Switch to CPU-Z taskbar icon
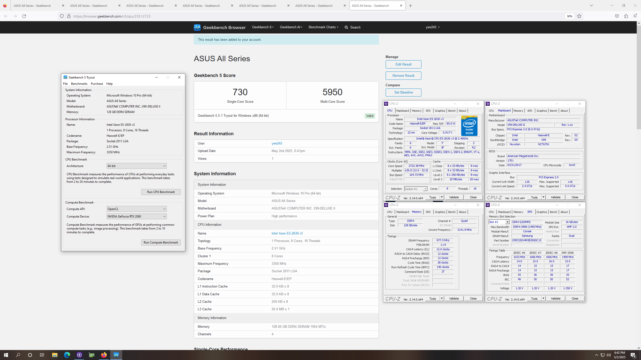This screenshot has height=360, width=641. tap(79, 355)
